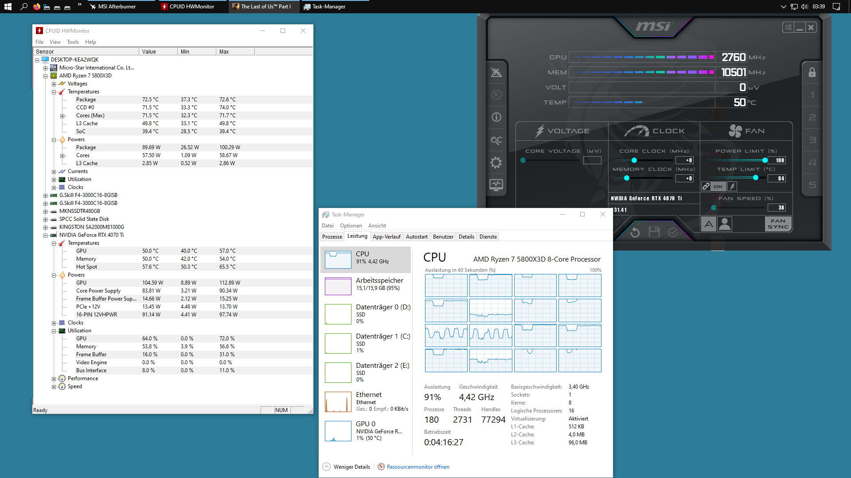Viewport: 851px width, 478px height.
Task: Collapse the AMD Ryzen 7 5800X3D node
Action: click(x=45, y=76)
